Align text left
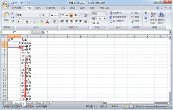The height and width of the screenshot is (110, 173). 63,21
